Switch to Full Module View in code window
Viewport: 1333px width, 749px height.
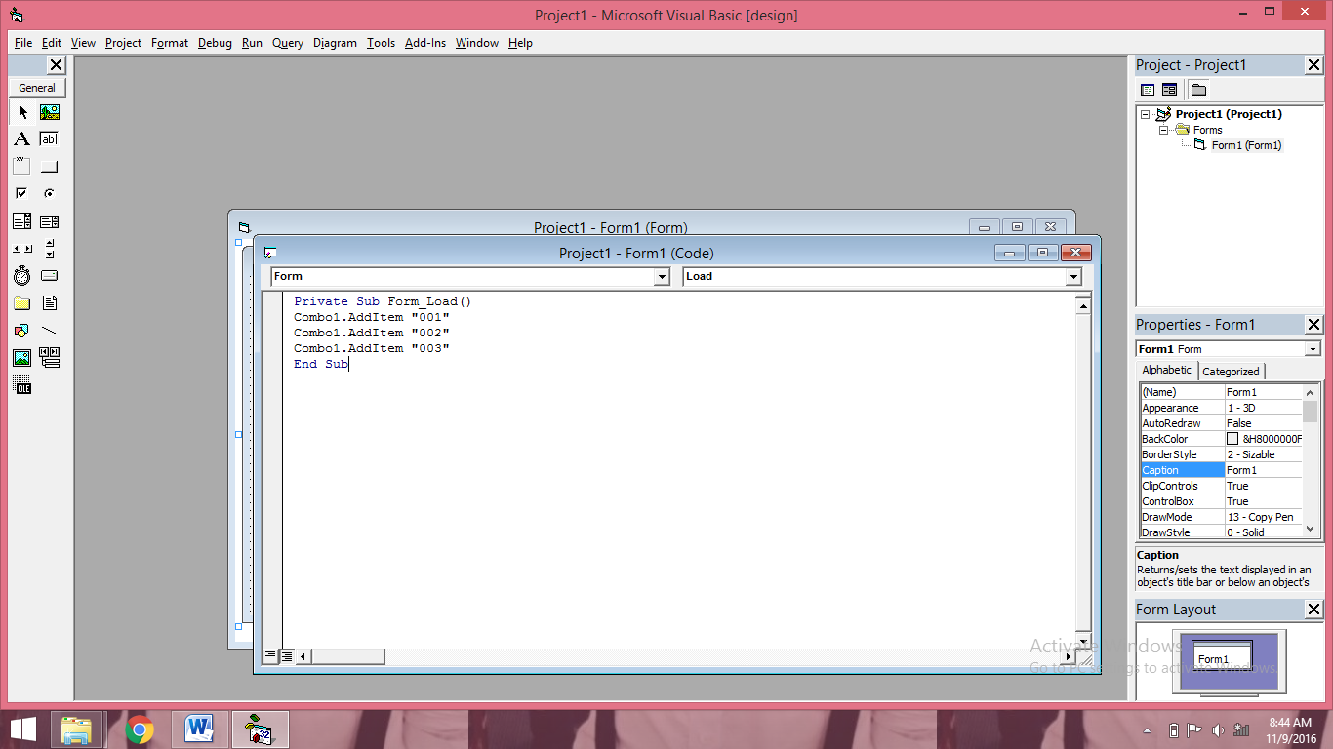[x=287, y=656]
